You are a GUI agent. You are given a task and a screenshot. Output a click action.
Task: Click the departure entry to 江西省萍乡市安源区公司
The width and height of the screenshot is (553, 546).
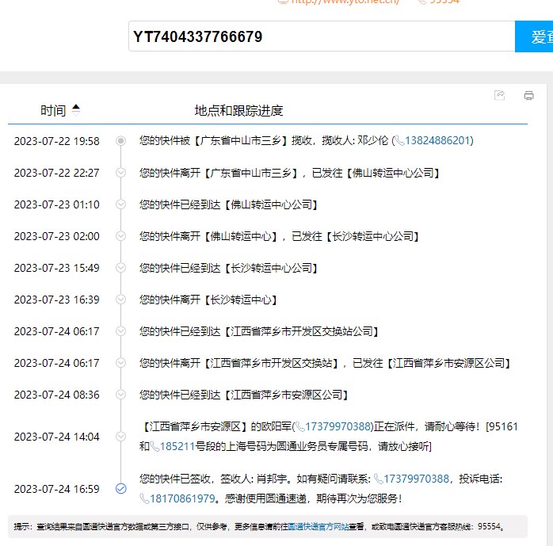325,363
